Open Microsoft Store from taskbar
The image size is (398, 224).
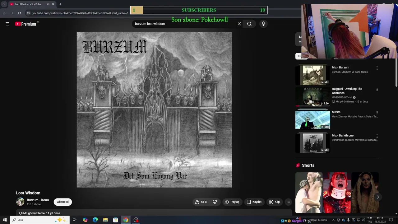coord(116,220)
